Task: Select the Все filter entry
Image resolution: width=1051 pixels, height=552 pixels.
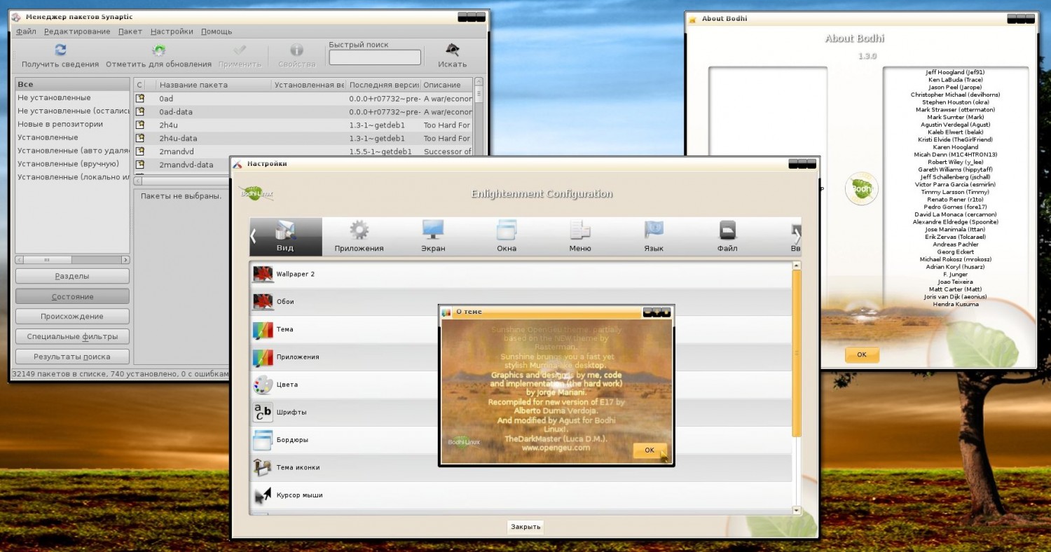Action: coord(72,84)
